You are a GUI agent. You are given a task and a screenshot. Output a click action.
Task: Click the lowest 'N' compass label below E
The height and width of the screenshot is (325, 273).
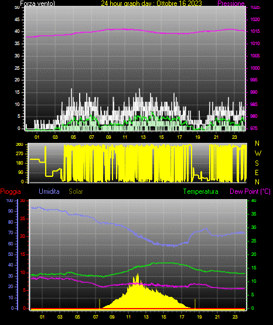point(257,182)
